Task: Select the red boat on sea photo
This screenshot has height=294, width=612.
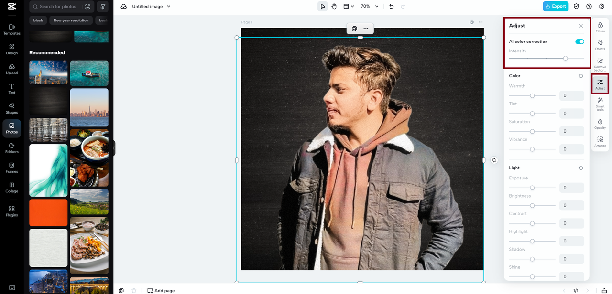Action: (89, 73)
